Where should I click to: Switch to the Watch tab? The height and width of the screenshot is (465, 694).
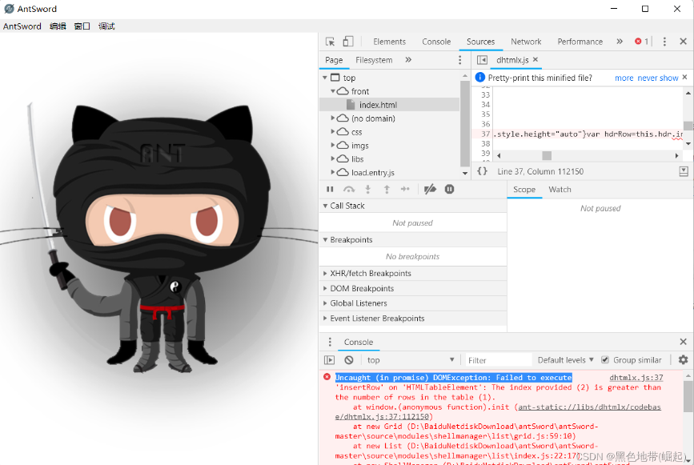pos(560,190)
